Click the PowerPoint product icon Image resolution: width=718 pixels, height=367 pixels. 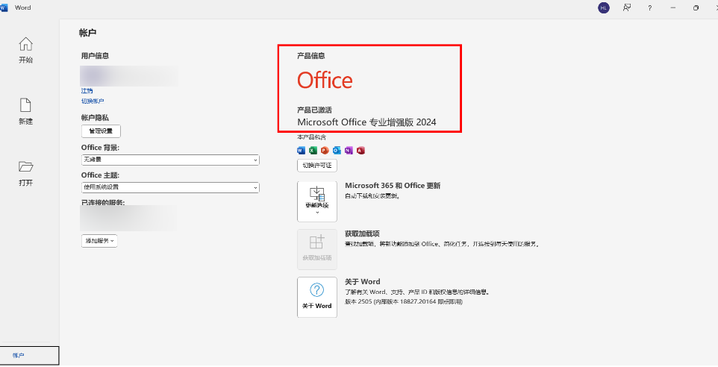tap(325, 150)
